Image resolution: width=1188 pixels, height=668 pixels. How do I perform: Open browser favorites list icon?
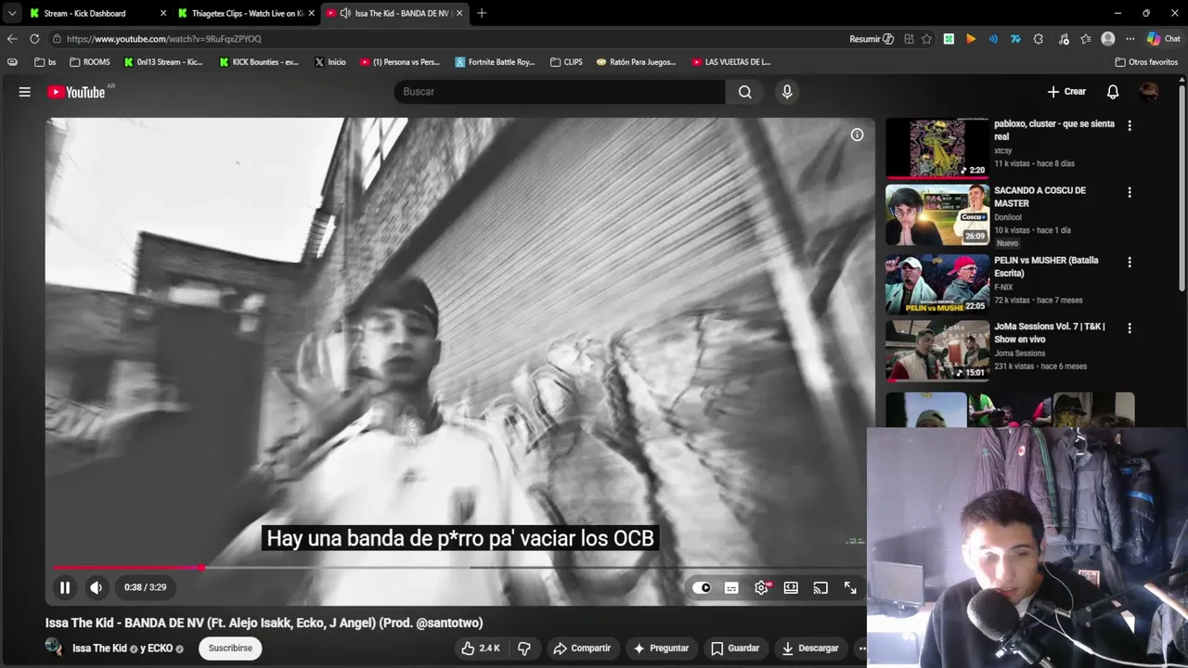coord(1085,39)
